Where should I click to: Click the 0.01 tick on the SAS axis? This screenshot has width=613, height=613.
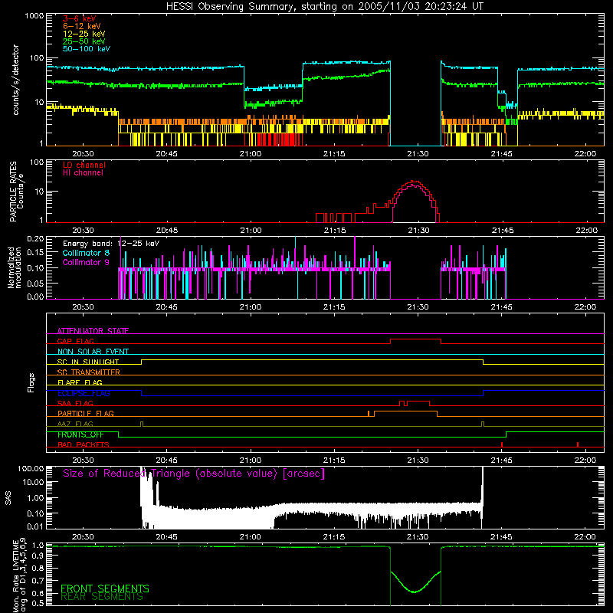[35, 526]
